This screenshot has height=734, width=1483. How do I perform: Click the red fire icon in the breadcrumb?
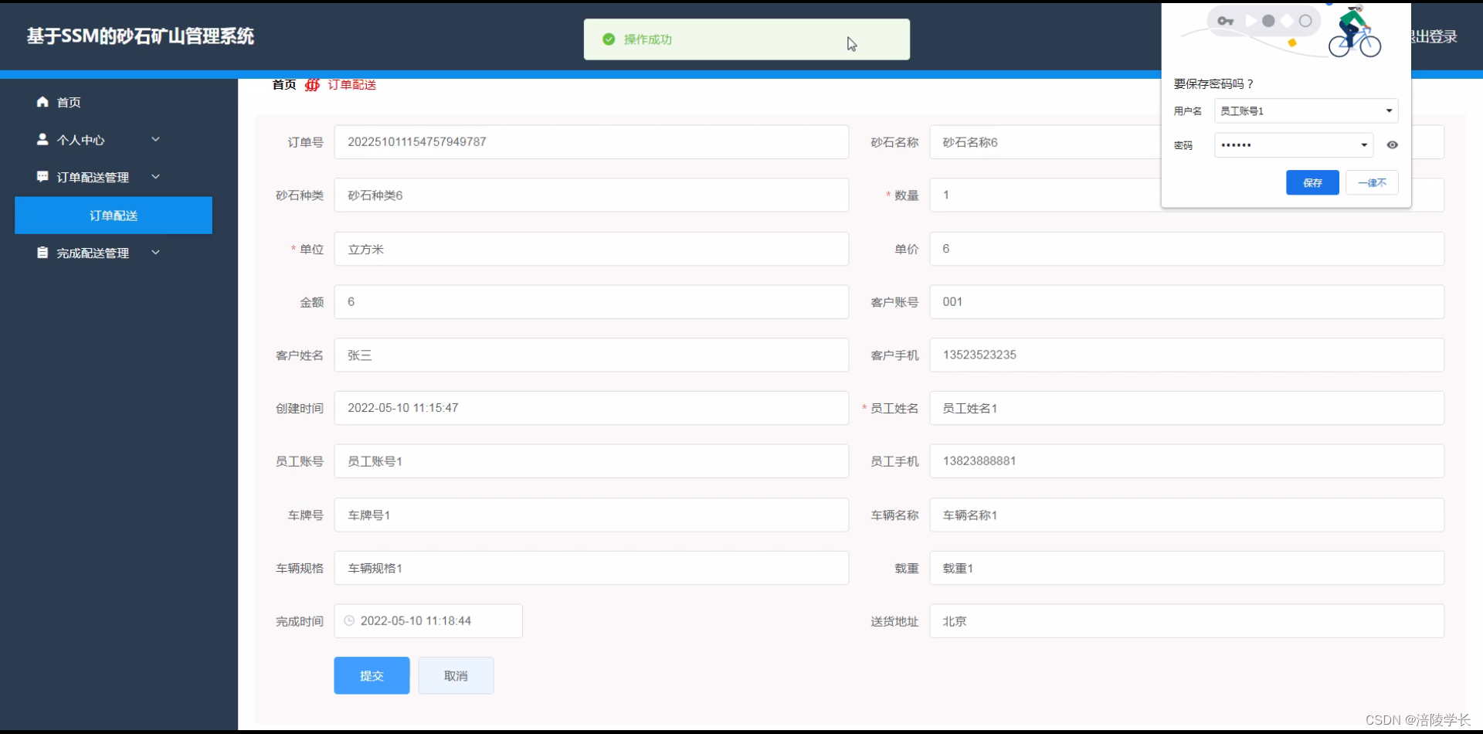312,85
